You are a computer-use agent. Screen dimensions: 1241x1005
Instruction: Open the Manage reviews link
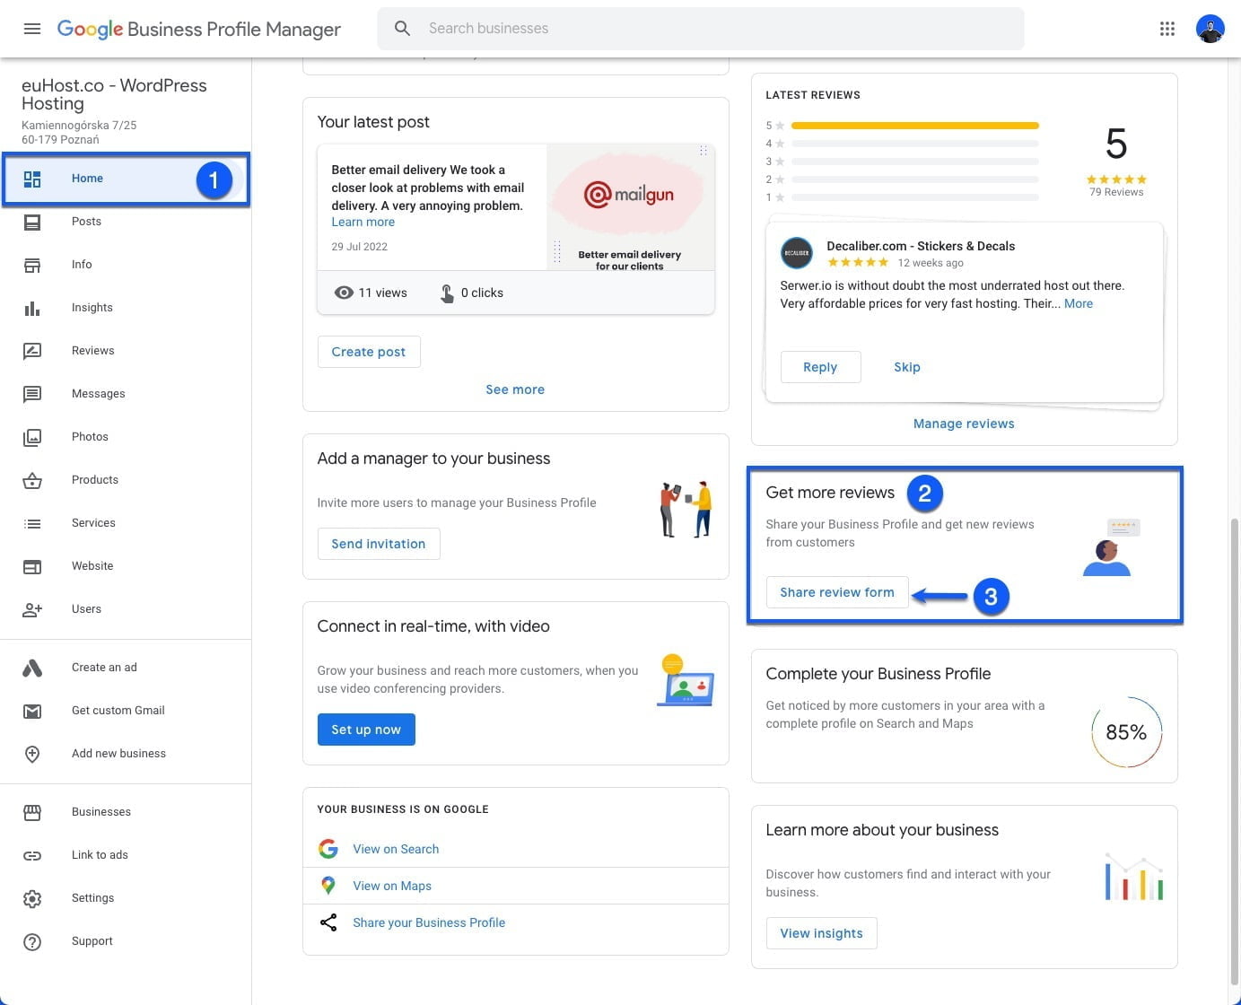(964, 424)
